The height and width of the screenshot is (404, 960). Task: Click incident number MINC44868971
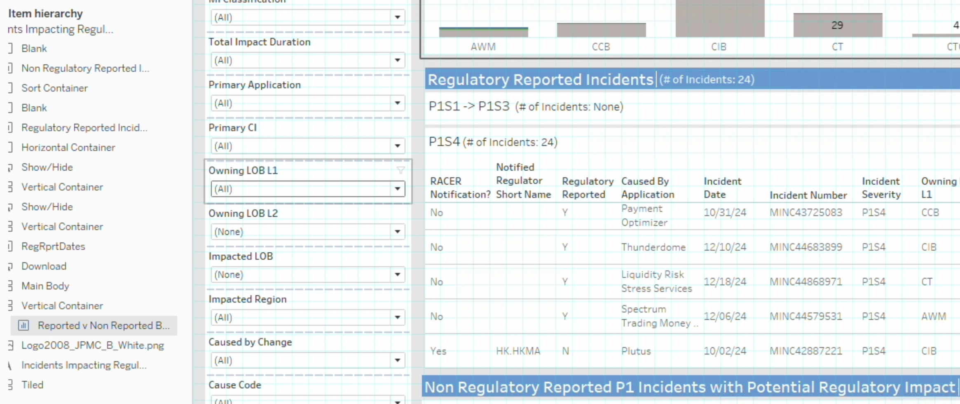point(806,282)
